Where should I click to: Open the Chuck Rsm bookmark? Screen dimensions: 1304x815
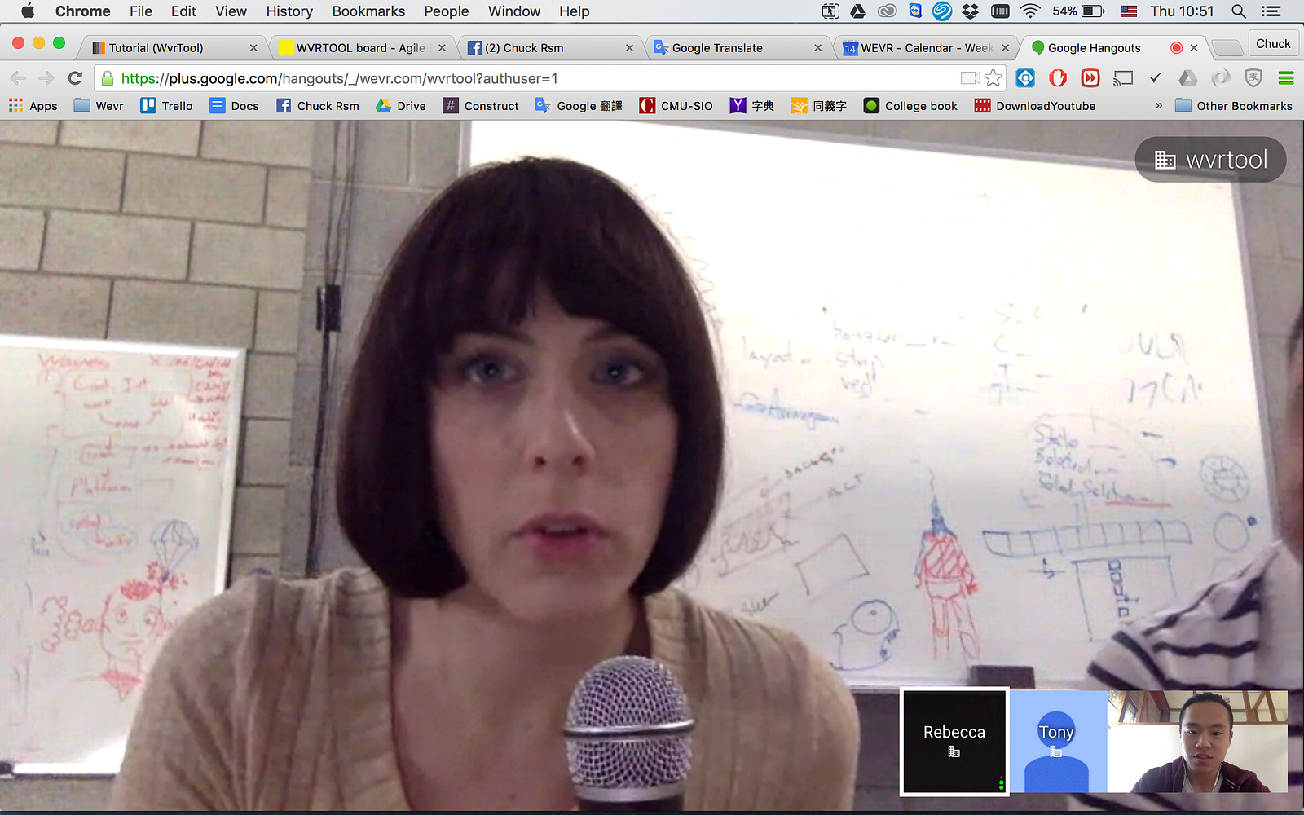318,106
